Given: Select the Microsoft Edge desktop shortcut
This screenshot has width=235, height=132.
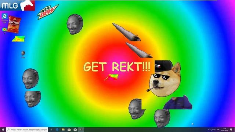Looking at the screenshot, I should tap(4, 18).
